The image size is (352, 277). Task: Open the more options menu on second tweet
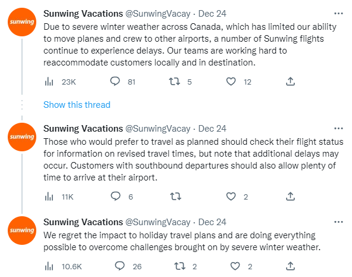tap(338, 129)
